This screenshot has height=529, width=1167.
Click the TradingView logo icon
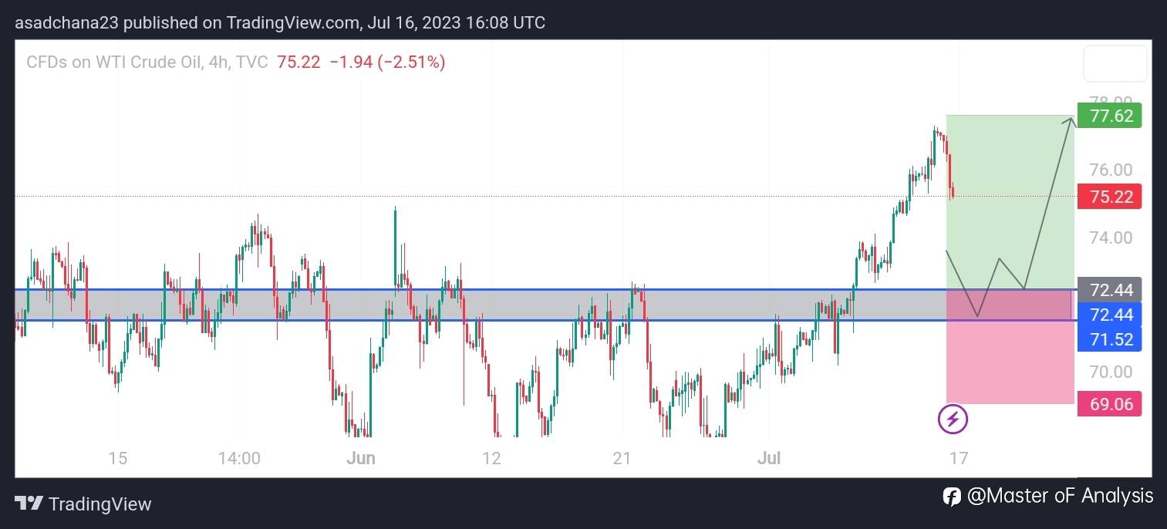(29, 504)
